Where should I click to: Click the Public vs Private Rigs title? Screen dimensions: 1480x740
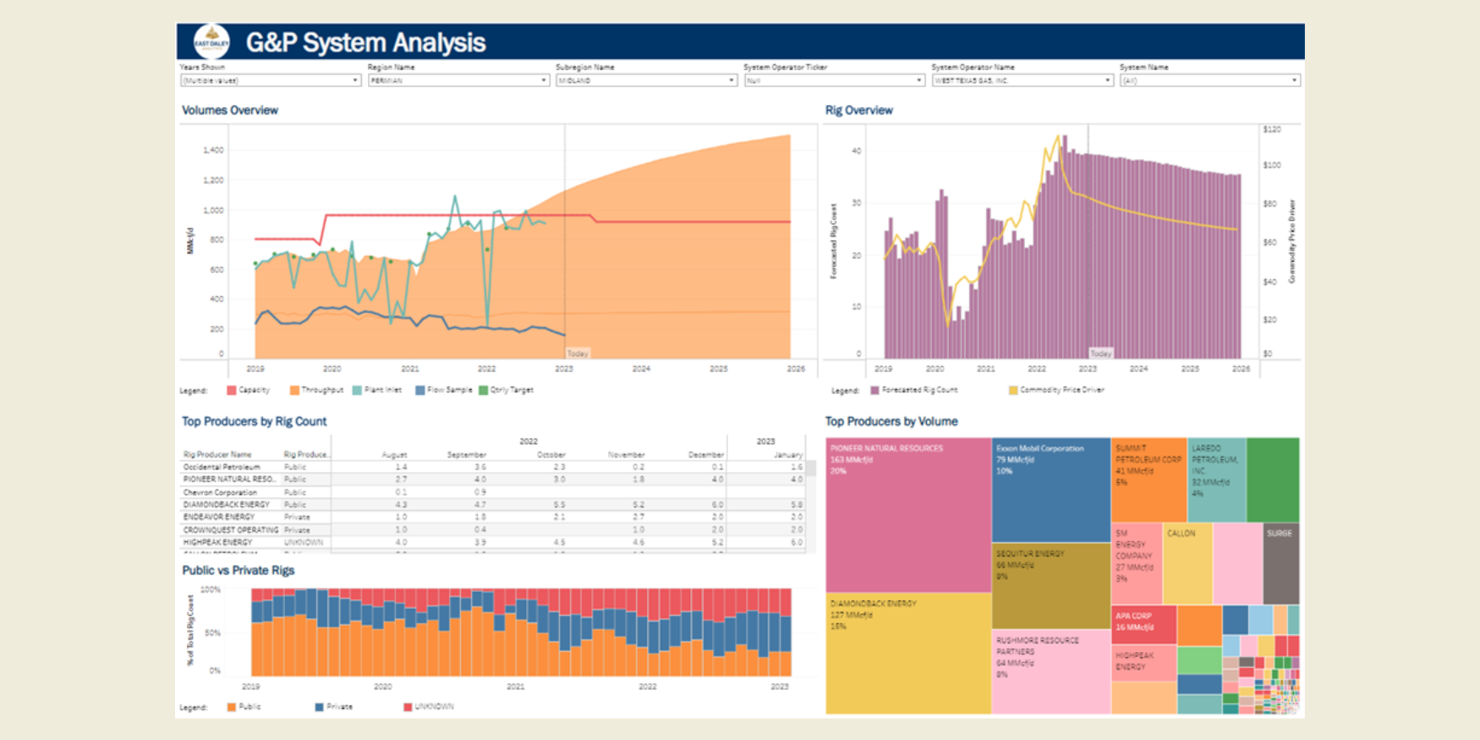point(238,571)
